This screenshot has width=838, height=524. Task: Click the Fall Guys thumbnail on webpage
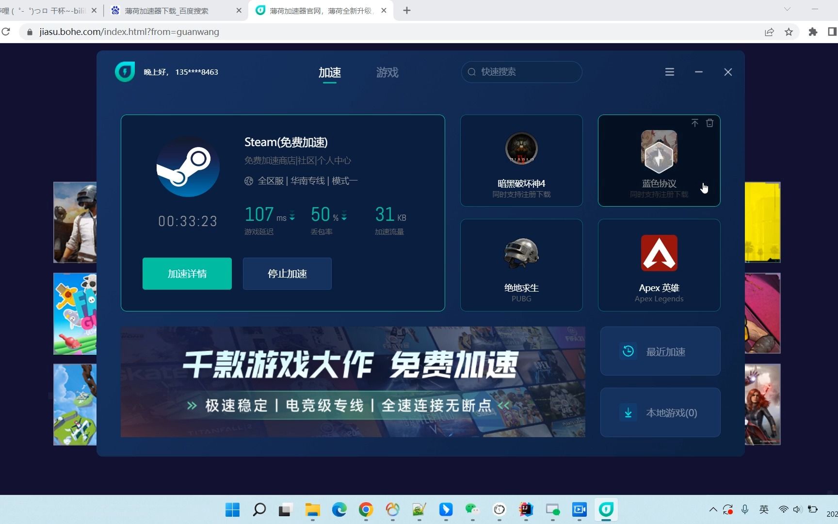coord(75,313)
